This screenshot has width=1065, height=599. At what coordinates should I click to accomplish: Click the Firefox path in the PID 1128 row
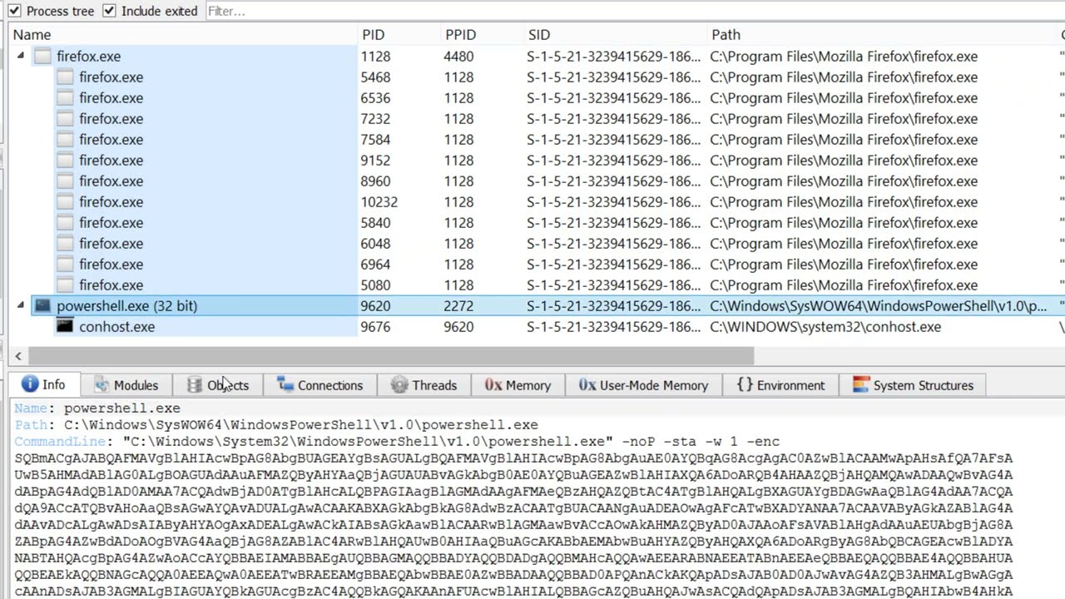(844, 57)
